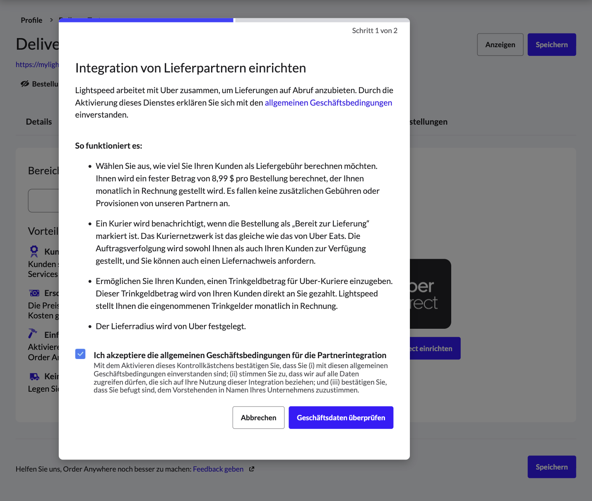592x501 pixels.
Task: Click the award ribbon icon under Vorteil
Action: [34, 251]
